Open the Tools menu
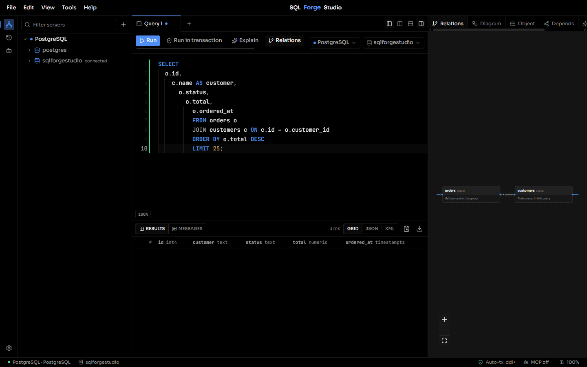The width and height of the screenshot is (587, 367). coord(69,7)
